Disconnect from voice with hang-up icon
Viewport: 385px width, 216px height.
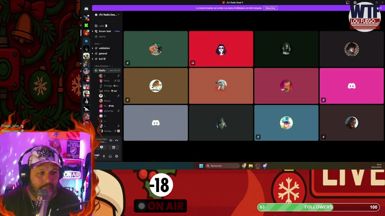[117, 140]
